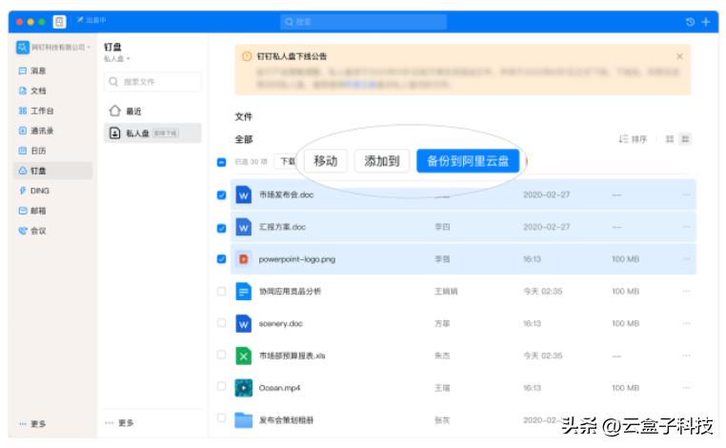Screen dimensions: 726x448
Task: Click the 下载 download button
Action: coord(287,161)
